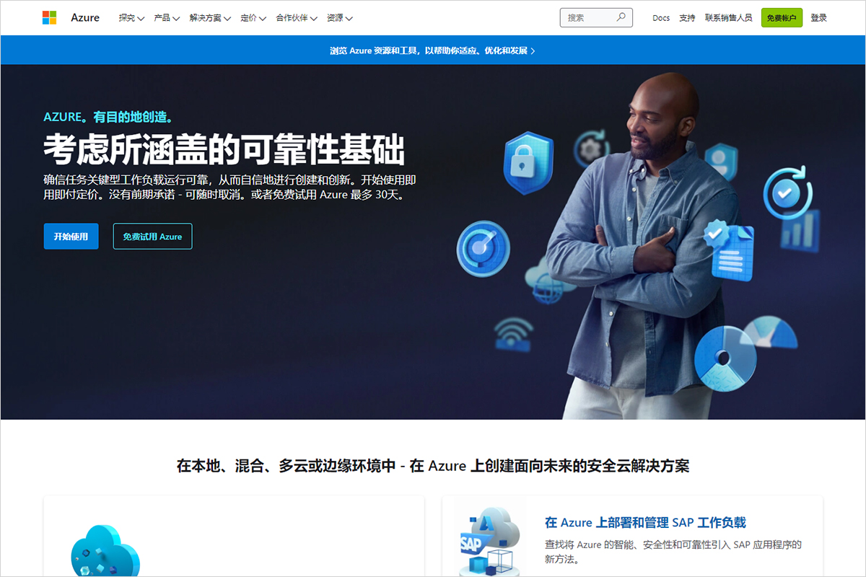The width and height of the screenshot is (866, 577).
Task: Click the search magnifier icon
Action: [x=621, y=17]
